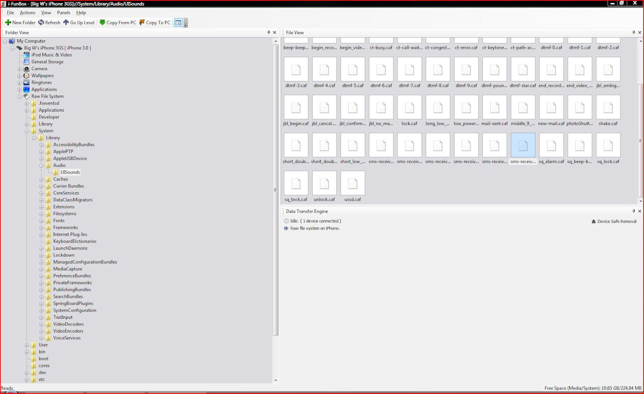Select the highlighted sms-received file icon

tap(523, 145)
